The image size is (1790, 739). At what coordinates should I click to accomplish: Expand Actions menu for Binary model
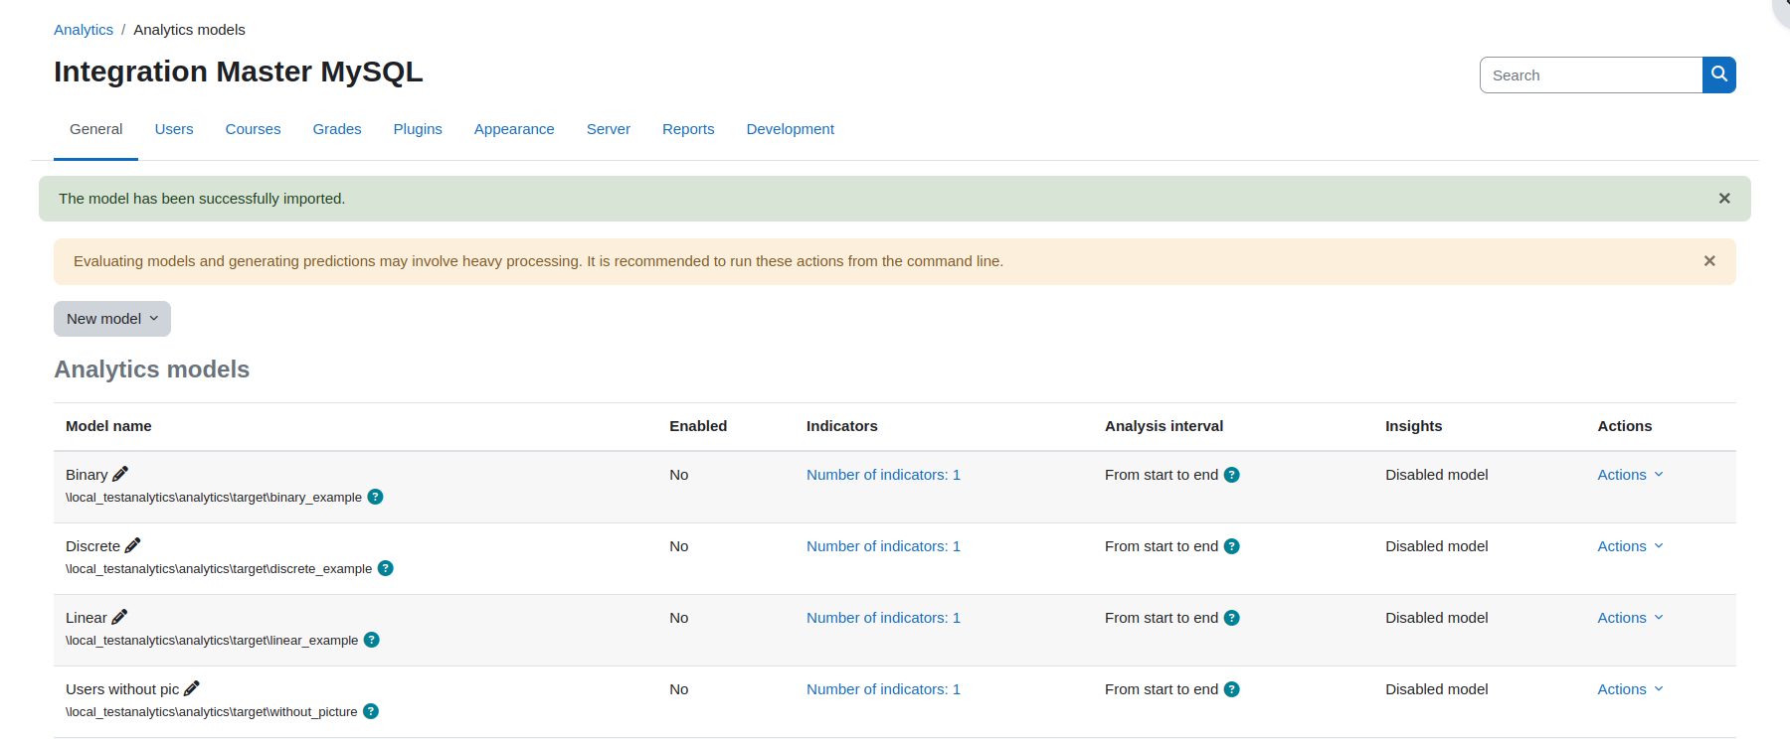pos(1630,475)
